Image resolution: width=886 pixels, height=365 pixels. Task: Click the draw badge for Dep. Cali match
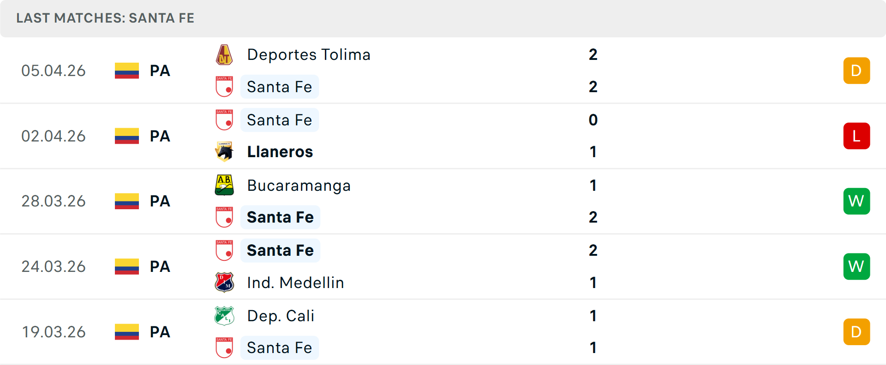(x=856, y=332)
